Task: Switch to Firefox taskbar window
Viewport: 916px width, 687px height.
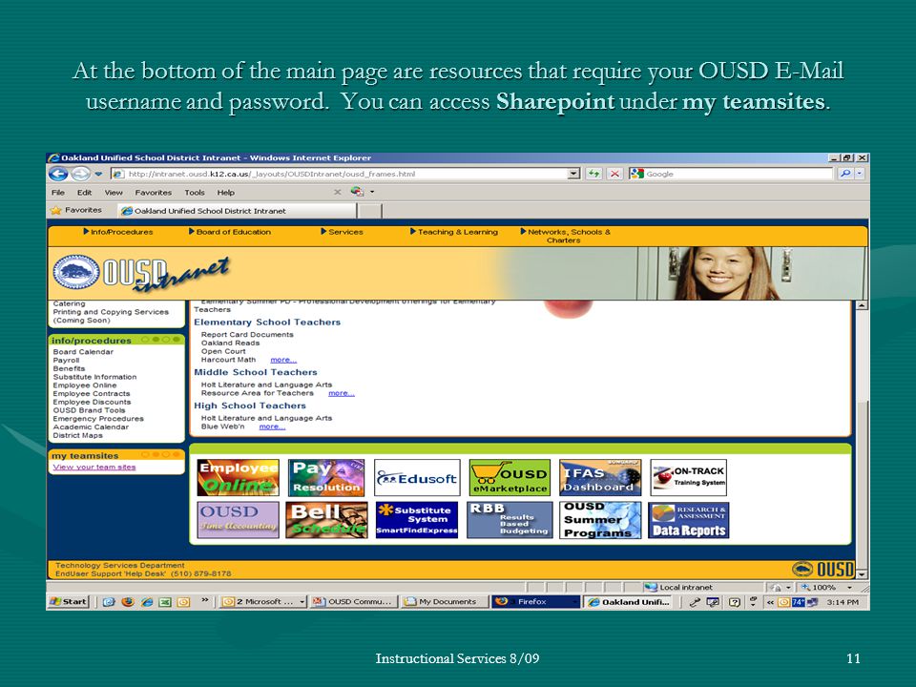Action: 535,602
